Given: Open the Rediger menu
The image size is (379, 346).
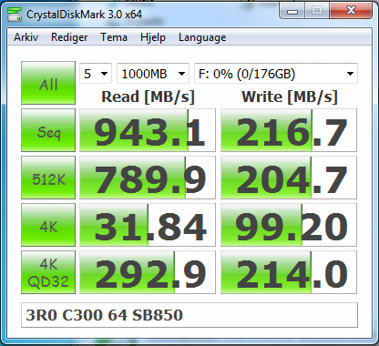Looking at the screenshot, I should (69, 37).
